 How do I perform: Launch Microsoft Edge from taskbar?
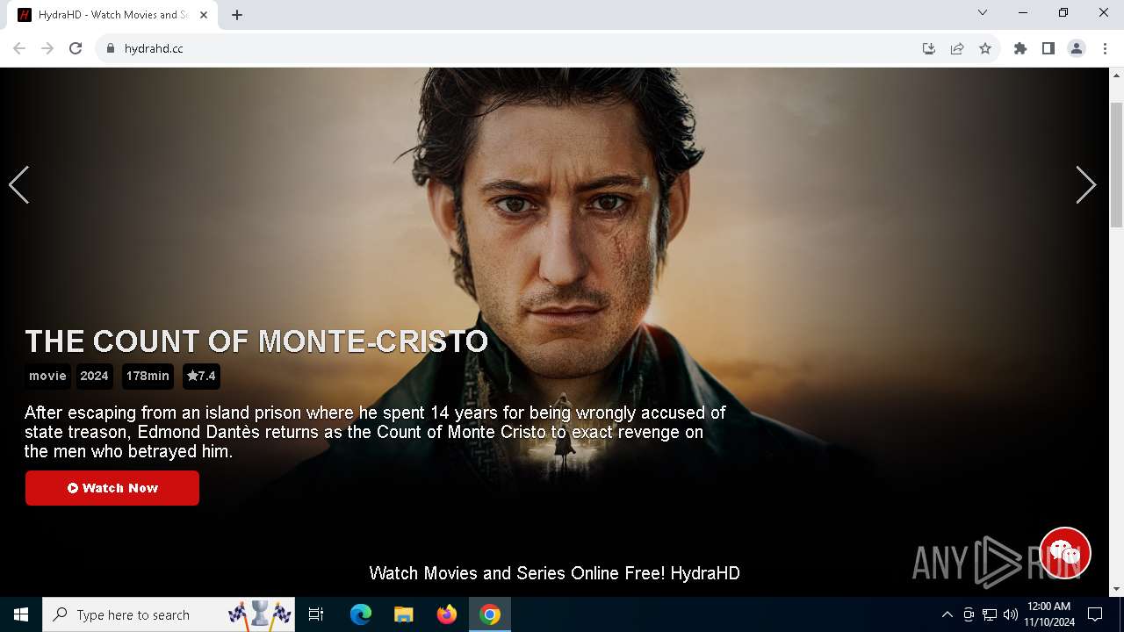pos(361,614)
